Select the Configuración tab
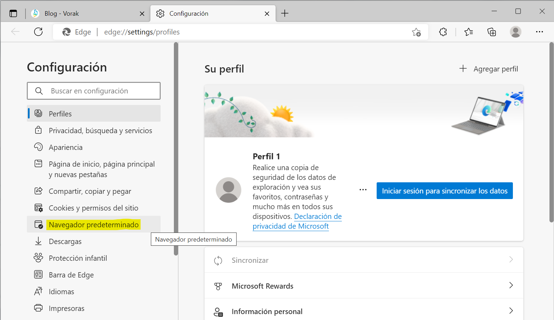 (x=213, y=14)
